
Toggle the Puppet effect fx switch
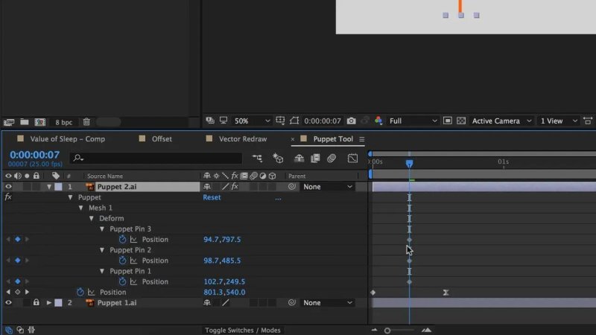(x=8, y=197)
